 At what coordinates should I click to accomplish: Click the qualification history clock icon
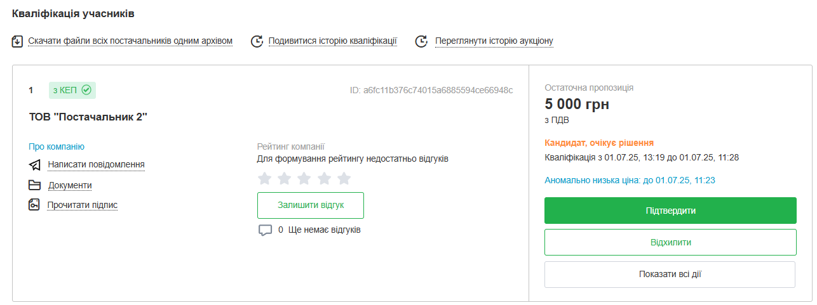pyautogui.click(x=257, y=41)
